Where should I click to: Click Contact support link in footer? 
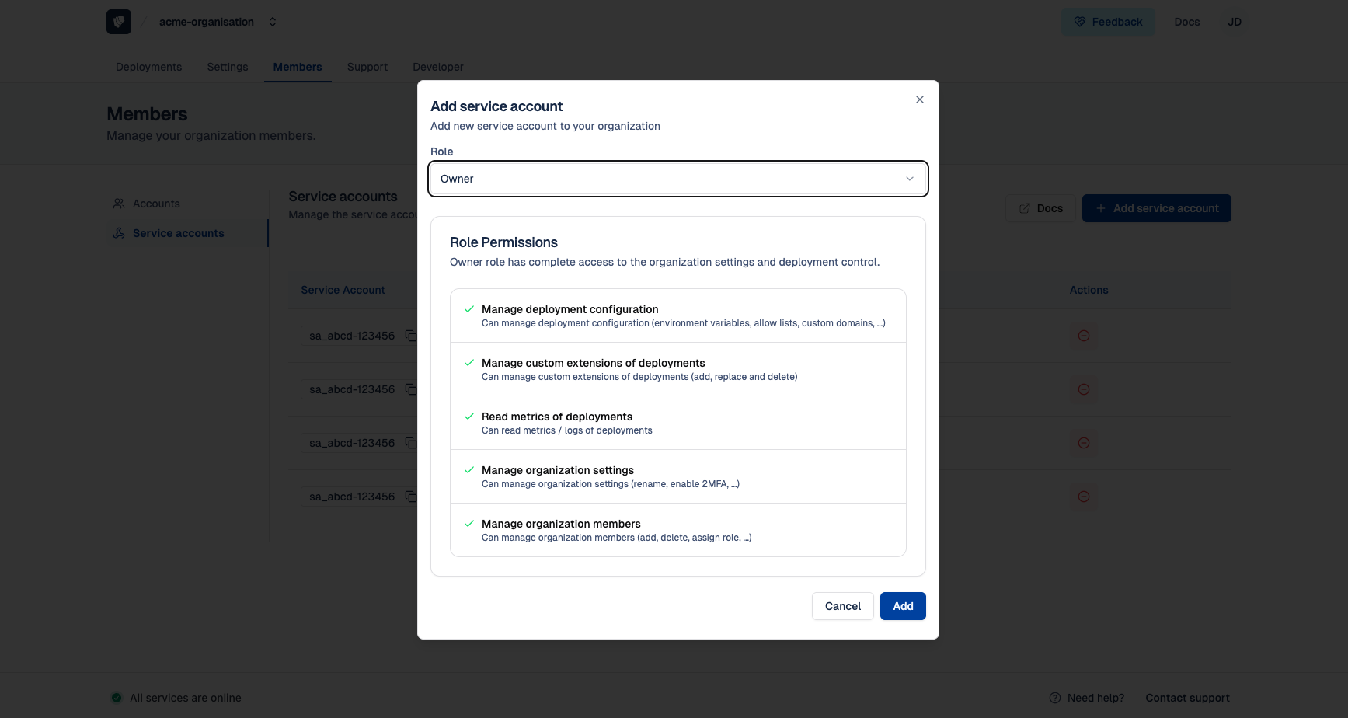tap(1187, 698)
